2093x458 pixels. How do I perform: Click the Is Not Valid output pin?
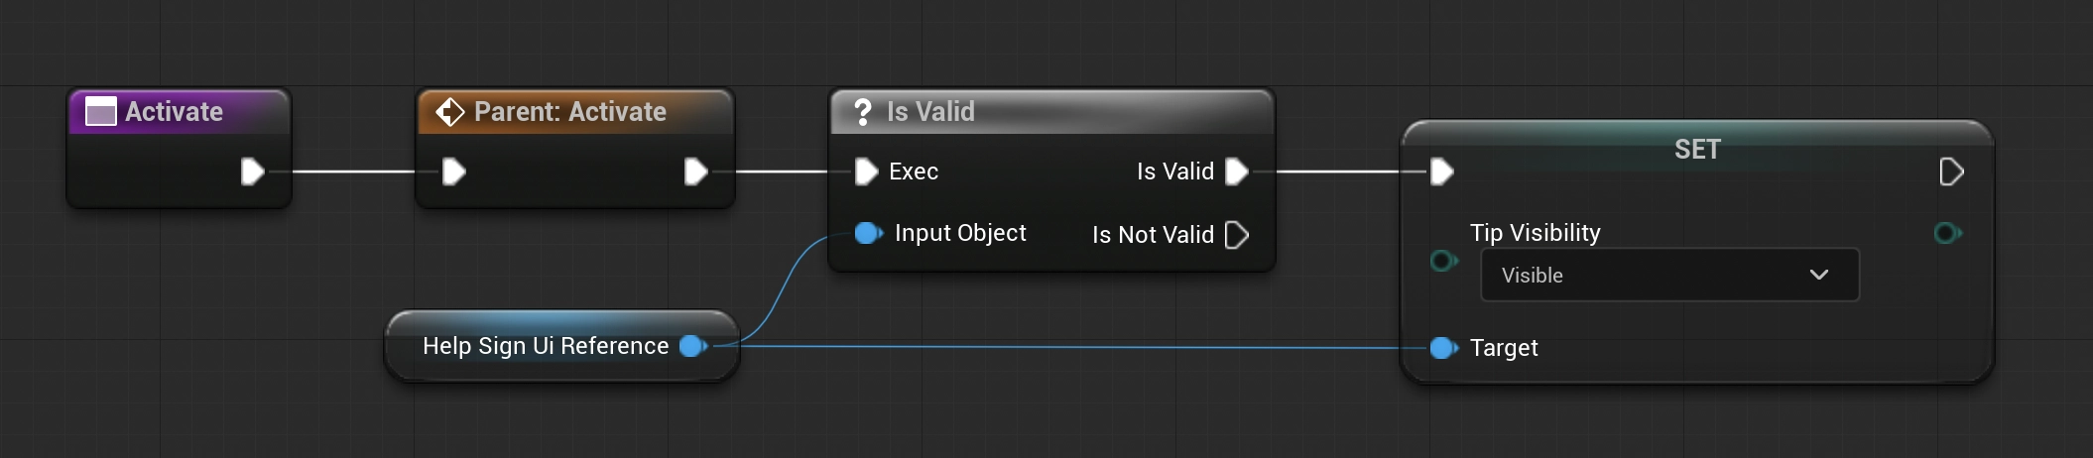(1236, 235)
